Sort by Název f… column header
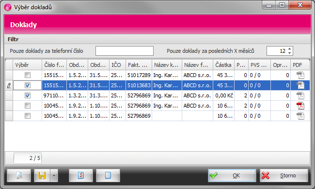This screenshot has width=315, height=189. click(197, 65)
